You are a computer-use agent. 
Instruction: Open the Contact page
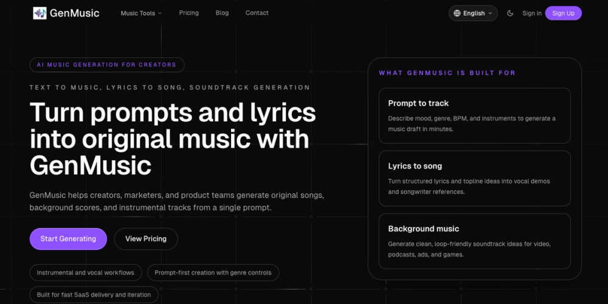point(257,13)
